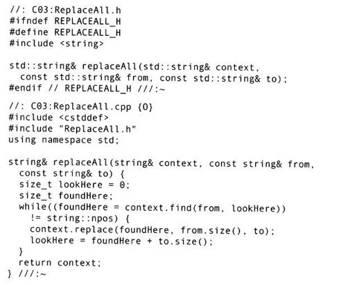Click '#include <string>' in the header

point(57,44)
